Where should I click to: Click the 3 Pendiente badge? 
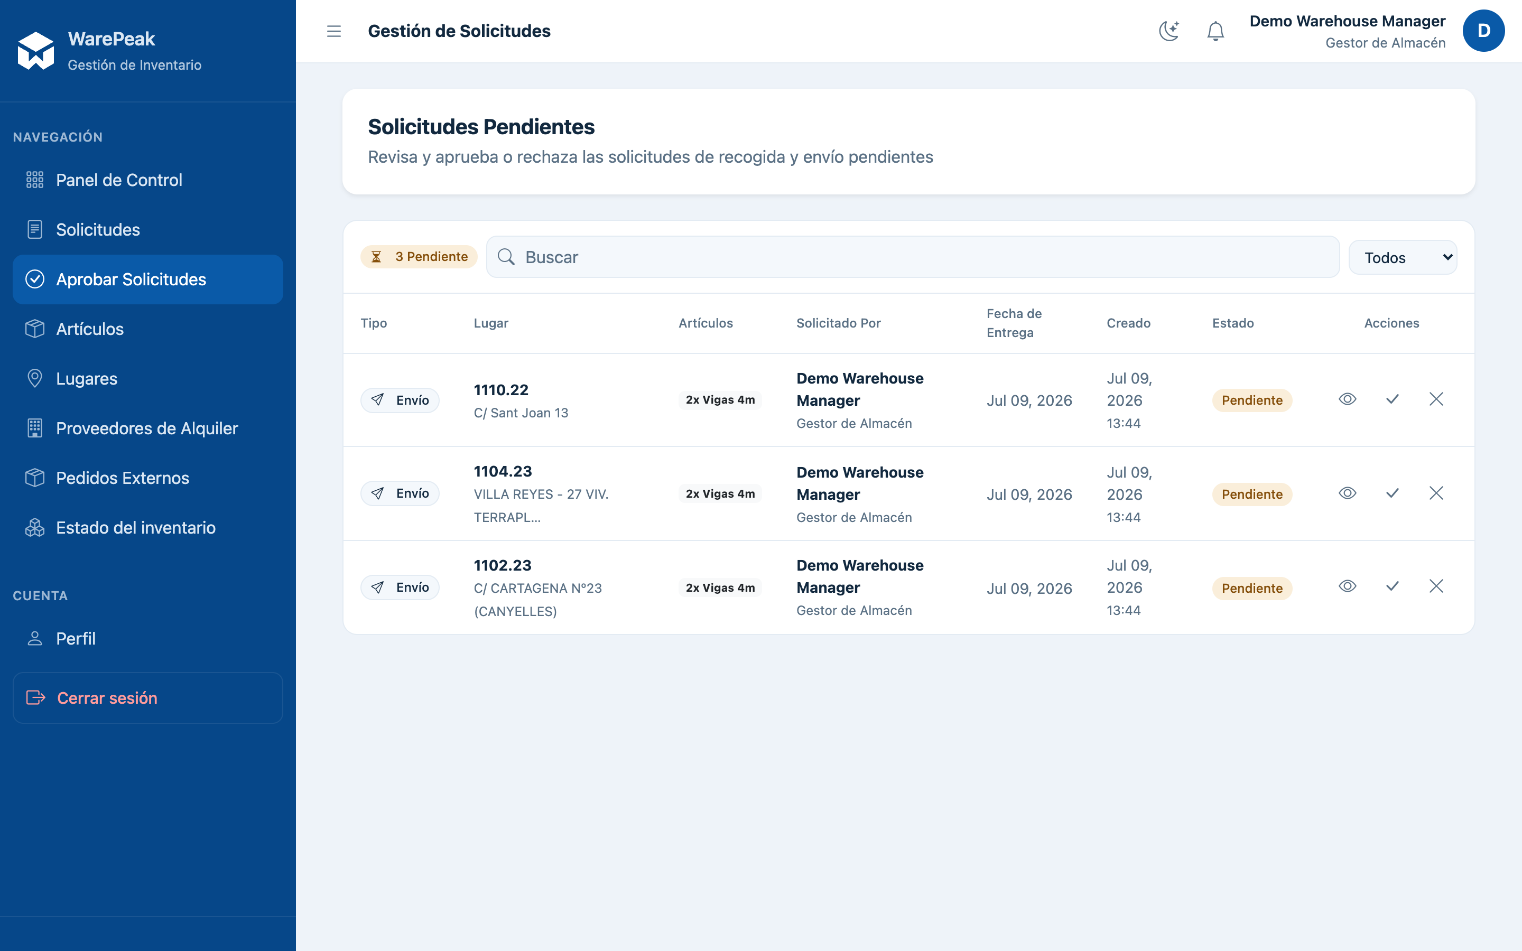419,257
